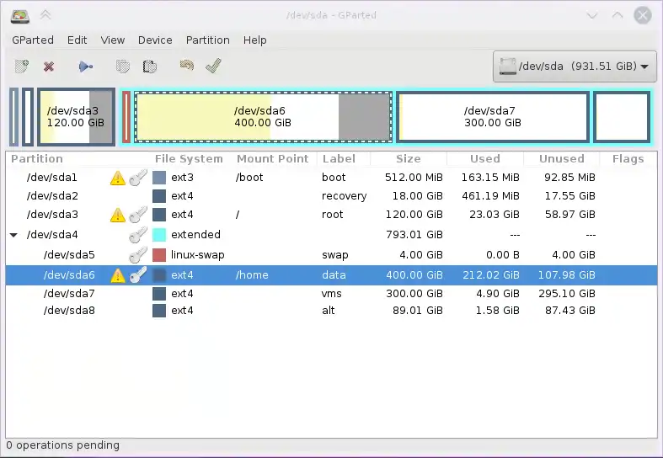Click the double-chevron keep-above icon in title bar

[45, 15]
